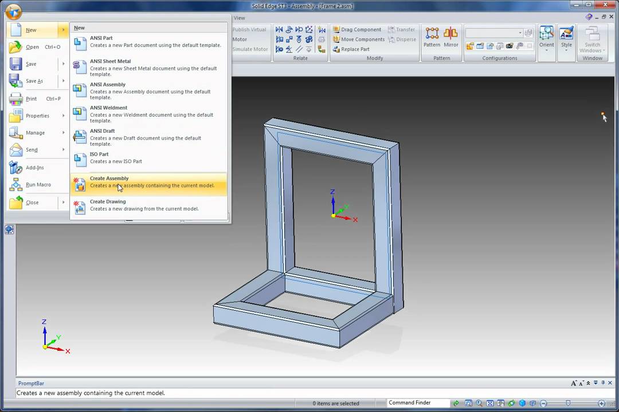Image resolution: width=619 pixels, height=412 pixels.
Task: Click the Send envelope icon
Action: click(16, 149)
